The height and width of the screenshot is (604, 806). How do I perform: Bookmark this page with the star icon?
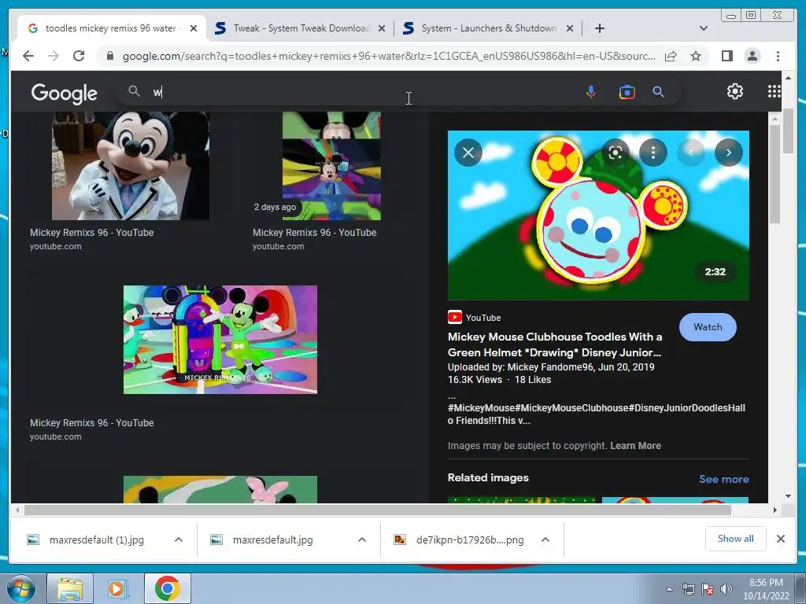(696, 56)
